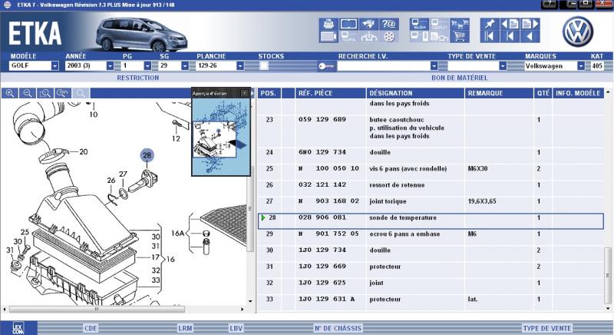Open the Modèle GOLF dropdown
The height and width of the screenshot is (335, 614).
click(54, 66)
